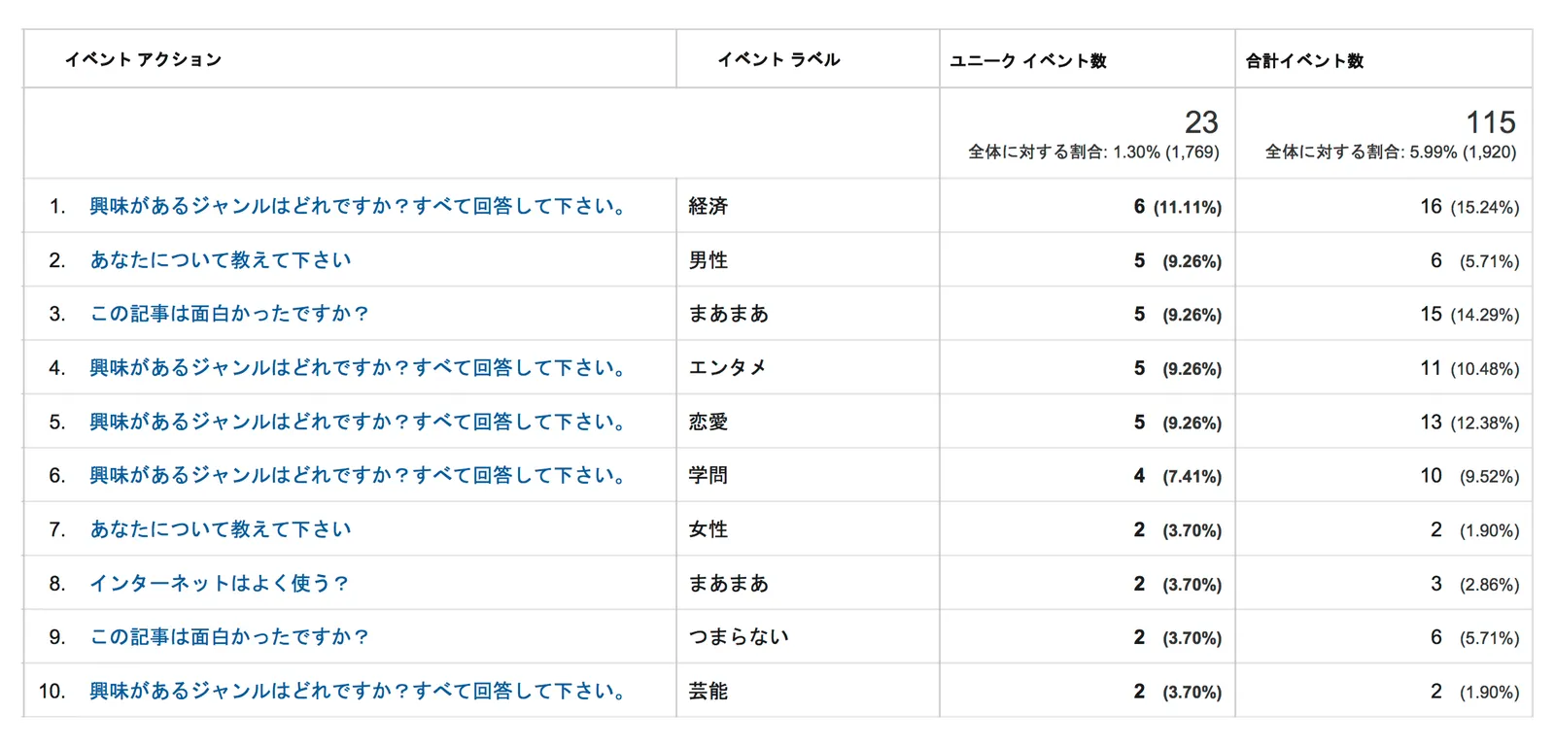Open the 興味があるジャンル link in the 芸能 row
This screenshot has width=1555, height=746.
tap(358, 691)
